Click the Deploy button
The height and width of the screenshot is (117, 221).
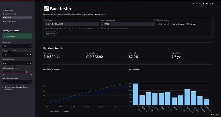click(212, 4)
